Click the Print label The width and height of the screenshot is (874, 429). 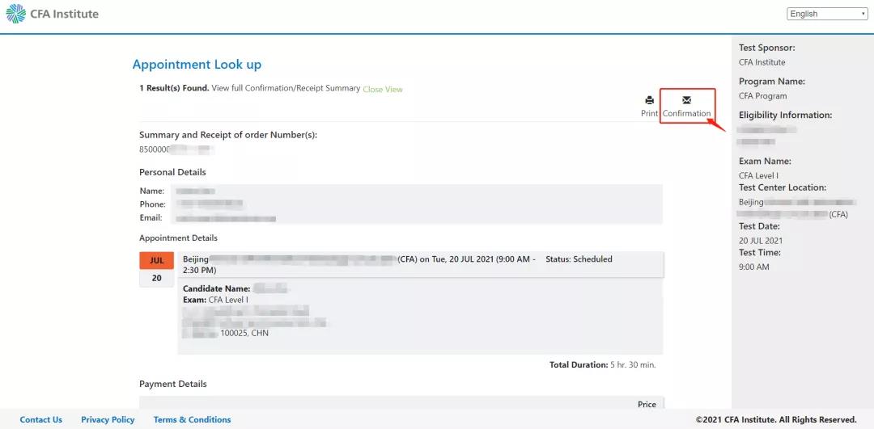pyautogui.click(x=649, y=113)
